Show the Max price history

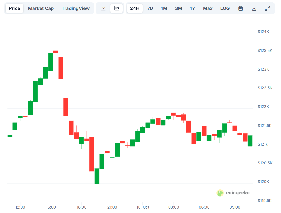coord(208,8)
